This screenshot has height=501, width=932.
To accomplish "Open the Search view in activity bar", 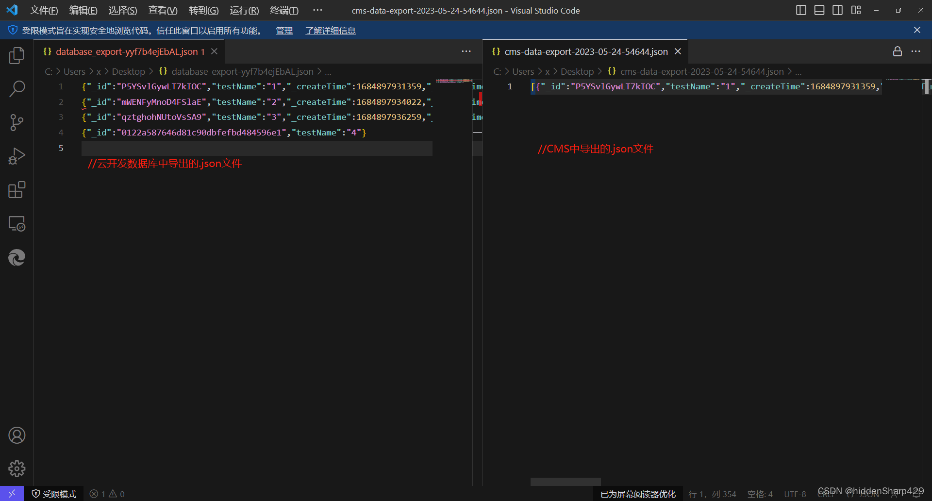I will pyautogui.click(x=17, y=89).
